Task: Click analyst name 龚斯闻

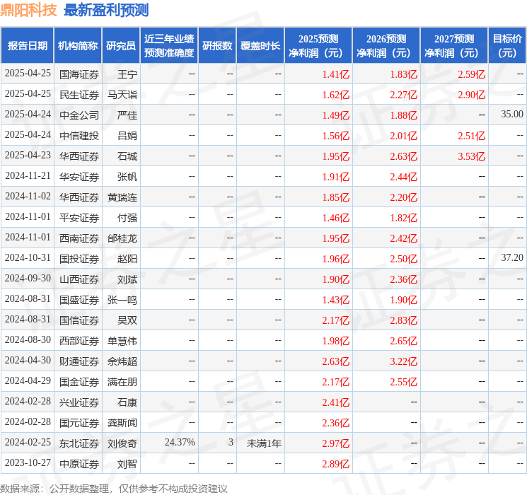Action: [122, 423]
